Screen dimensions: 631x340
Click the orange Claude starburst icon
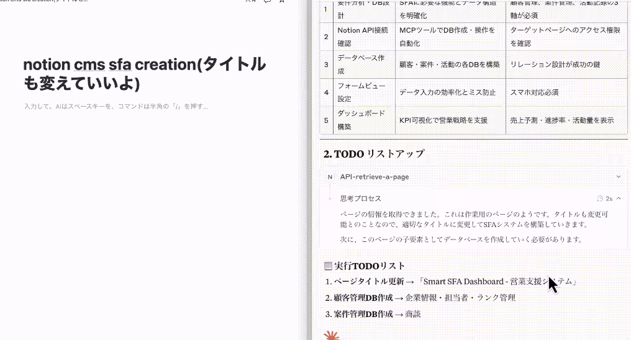pos(332,336)
